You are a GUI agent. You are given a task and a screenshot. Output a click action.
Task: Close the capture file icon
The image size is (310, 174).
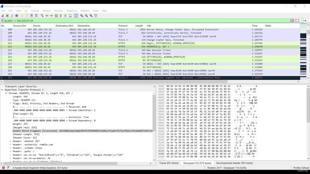tap(31, 15)
